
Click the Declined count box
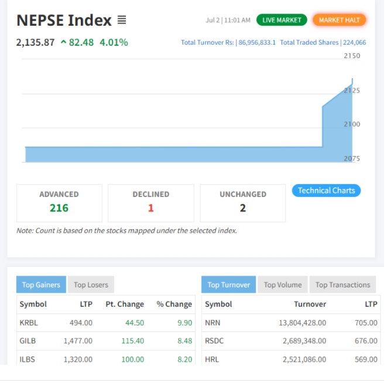(151, 203)
